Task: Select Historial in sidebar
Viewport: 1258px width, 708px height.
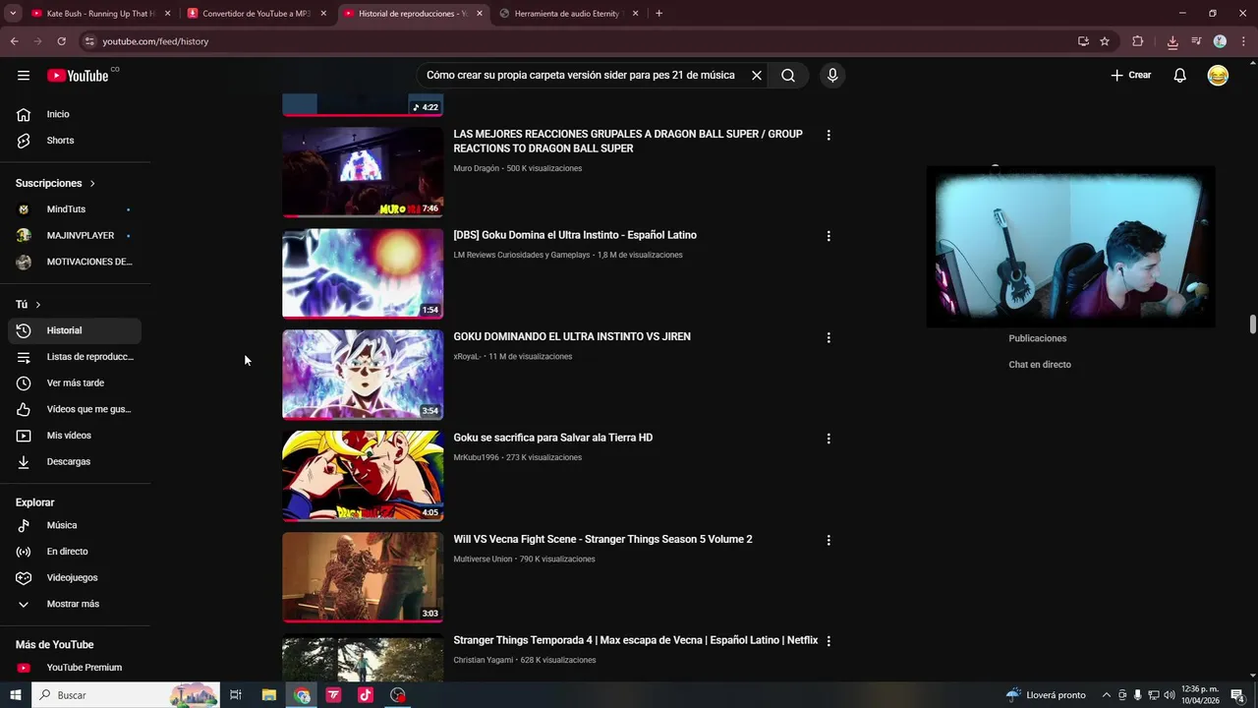Action: click(x=75, y=330)
